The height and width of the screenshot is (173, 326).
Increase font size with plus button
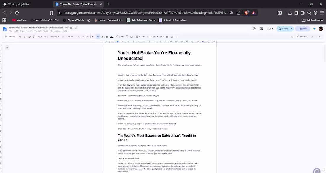92,37
